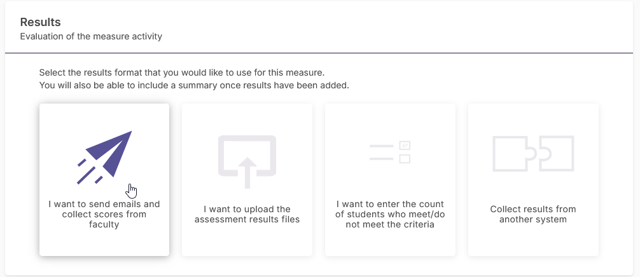This screenshot has height=277, width=640.
Task: Select the right puzzle piece shape
Action: (x=557, y=154)
